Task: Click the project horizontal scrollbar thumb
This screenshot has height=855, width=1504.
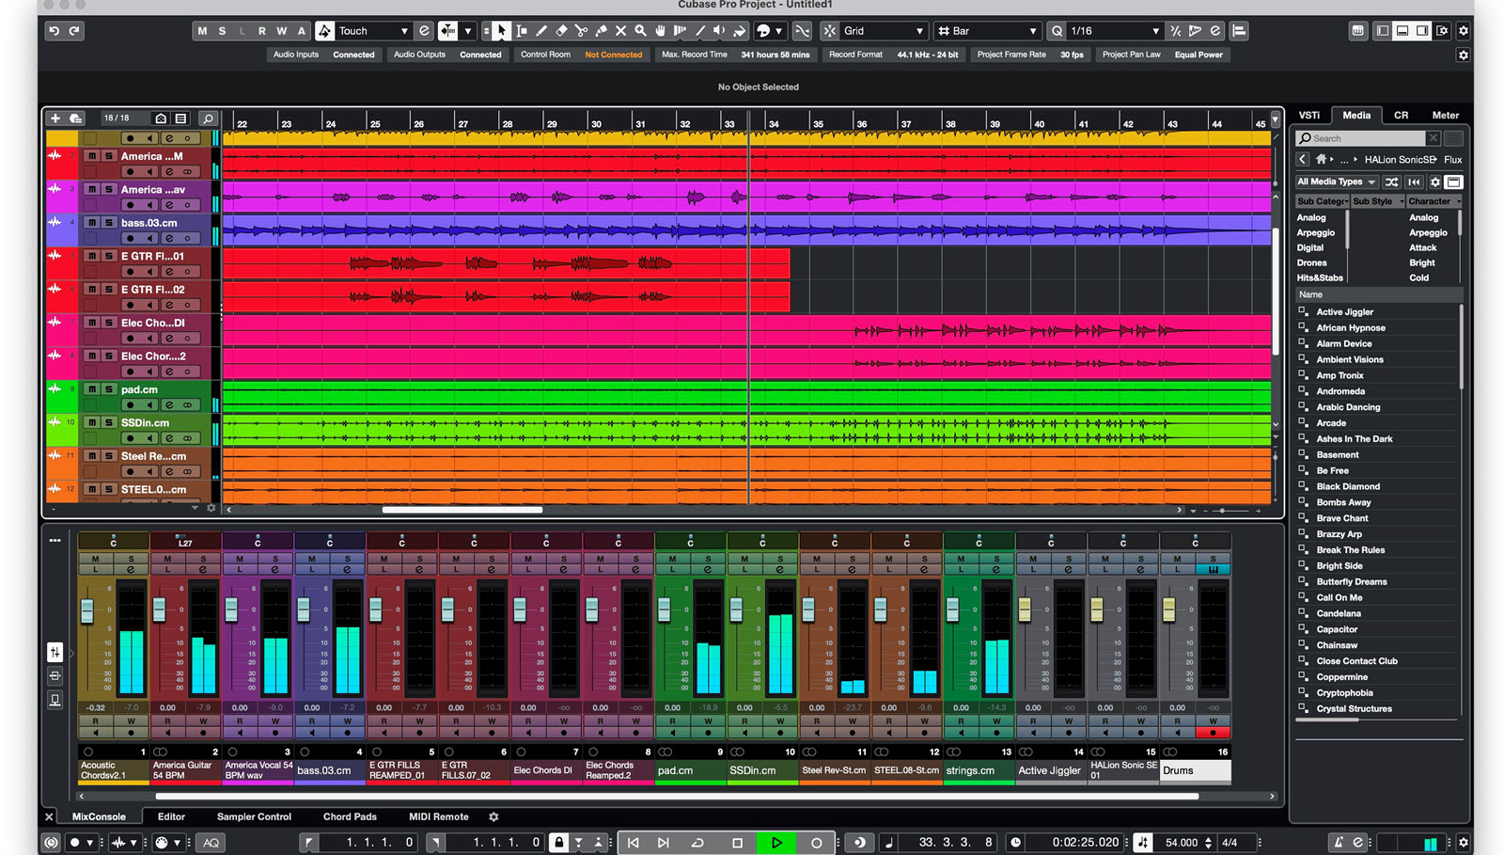Action: pyautogui.click(x=462, y=510)
